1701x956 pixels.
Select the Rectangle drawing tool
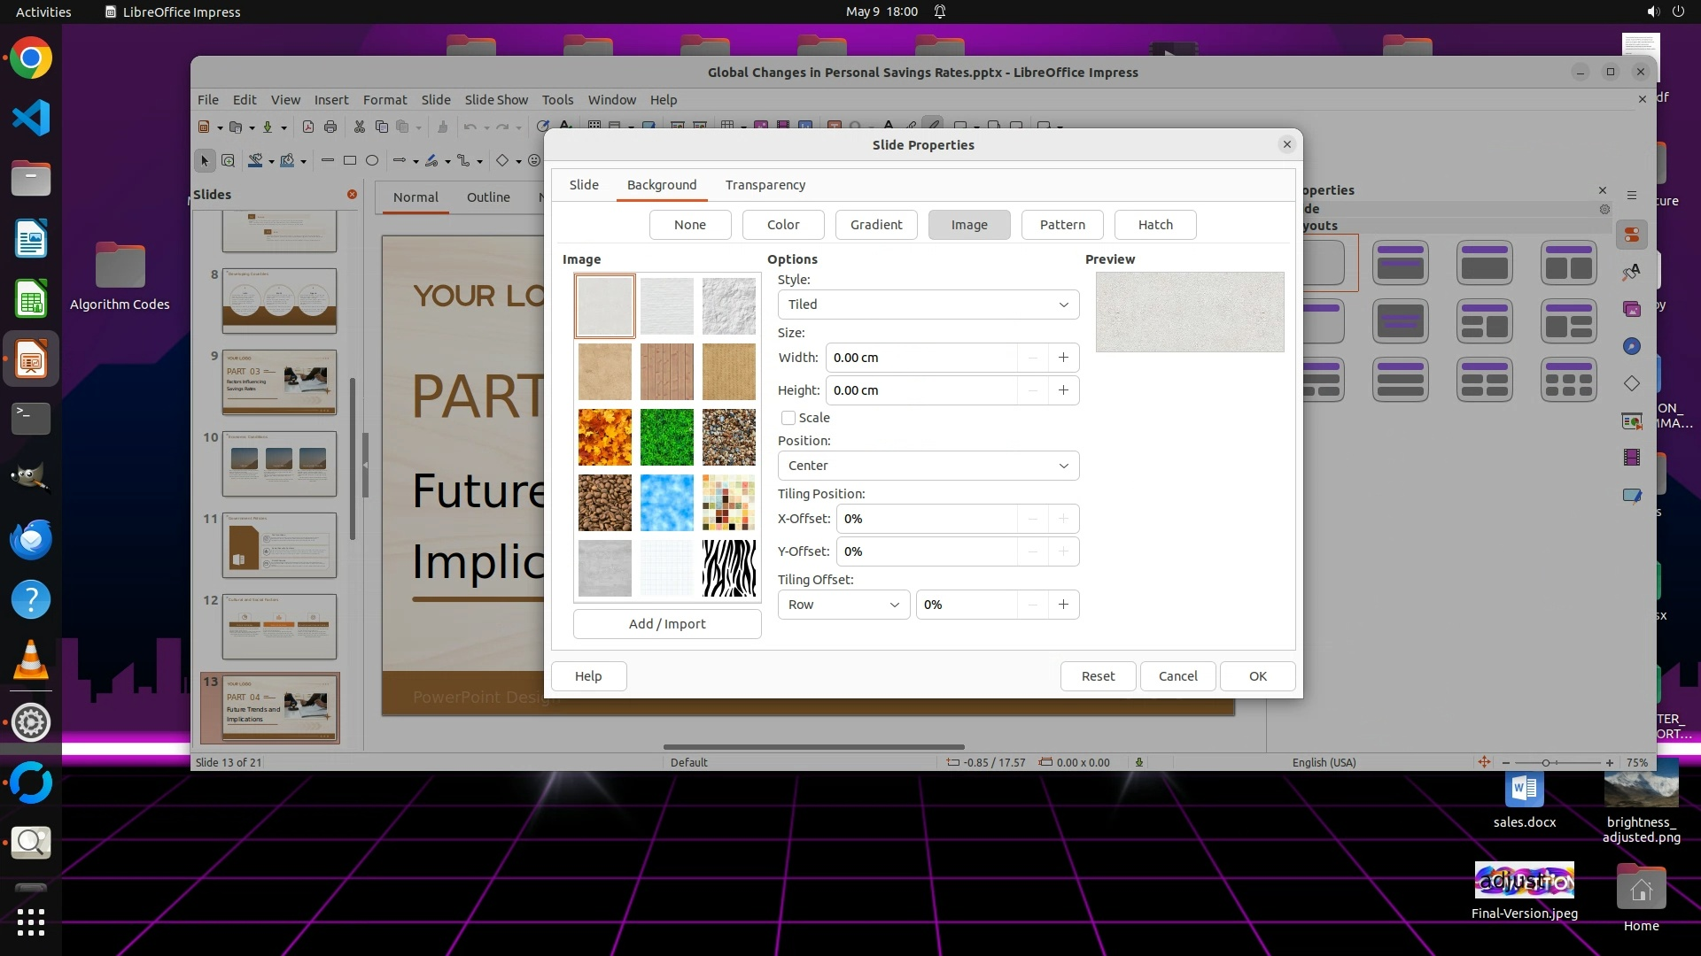350,161
